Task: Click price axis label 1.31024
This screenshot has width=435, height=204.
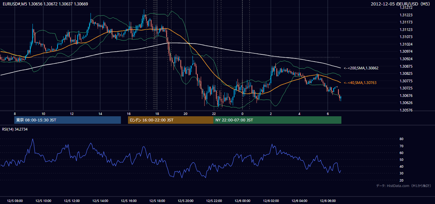Action: point(406,44)
